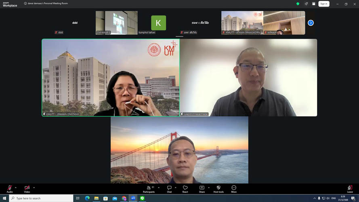Click the Leave meeting button
The height and width of the screenshot is (202, 359).
pyautogui.click(x=350, y=189)
